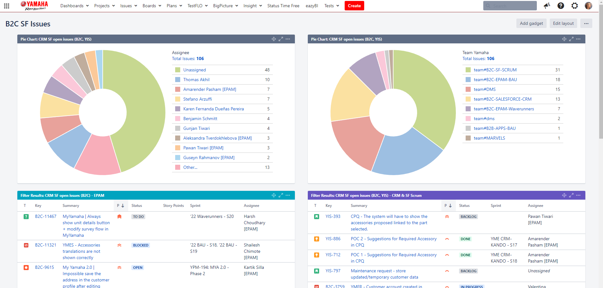Viewport: 603px width, 288px height.
Task: Open more options for Team Yamaha pie chart
Action: pyautogui.click(x=578, y=39)
